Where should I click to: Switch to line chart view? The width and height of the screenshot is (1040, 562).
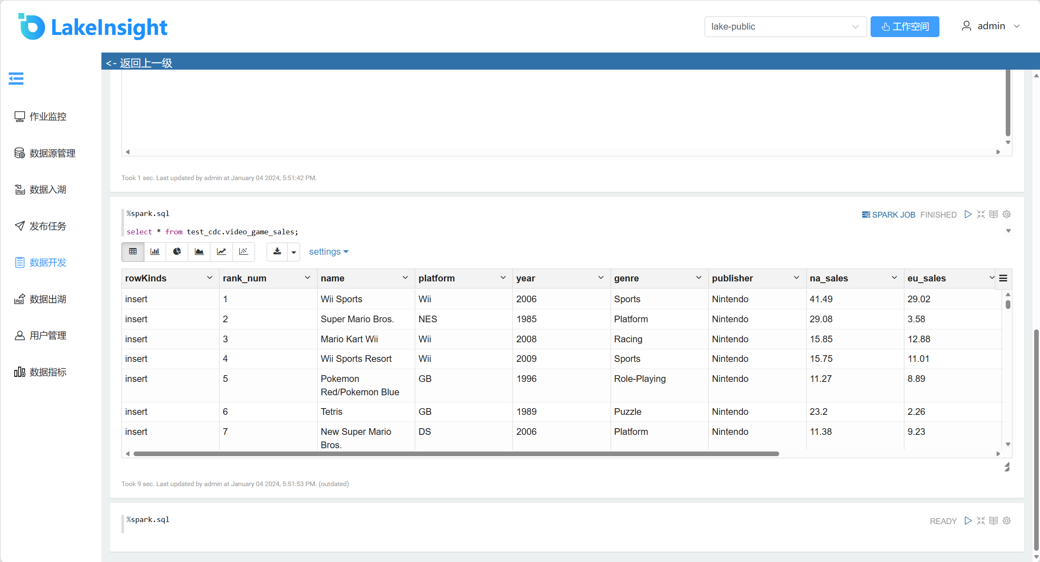point(221,251)
